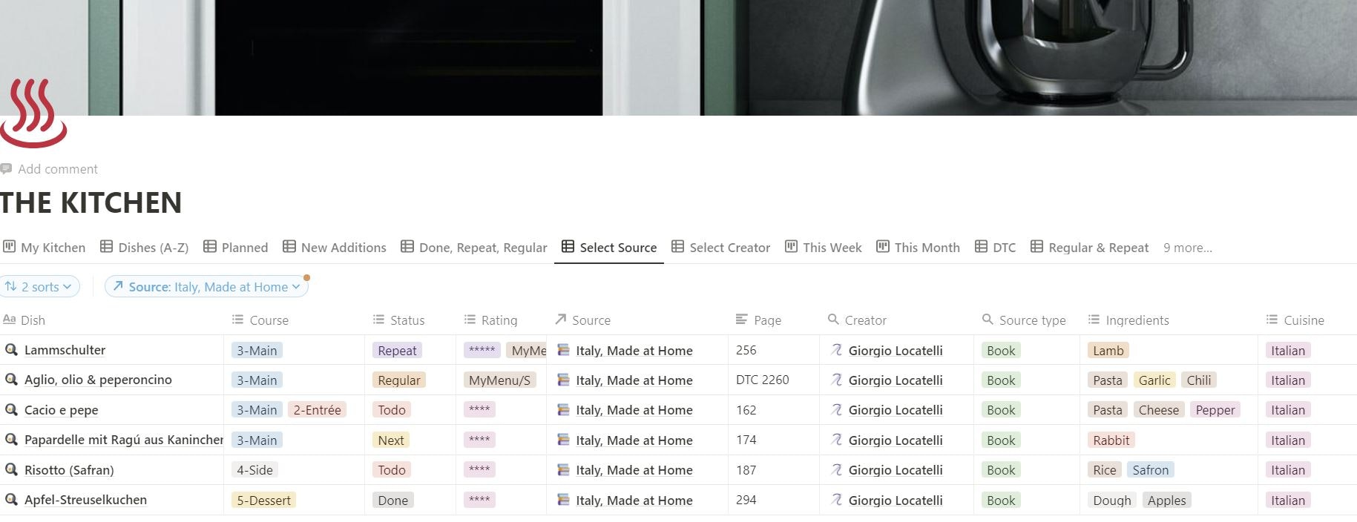Screen dimensions: 1357x522
Task: Click the Source column arrow icon
Action: point(561,320)
